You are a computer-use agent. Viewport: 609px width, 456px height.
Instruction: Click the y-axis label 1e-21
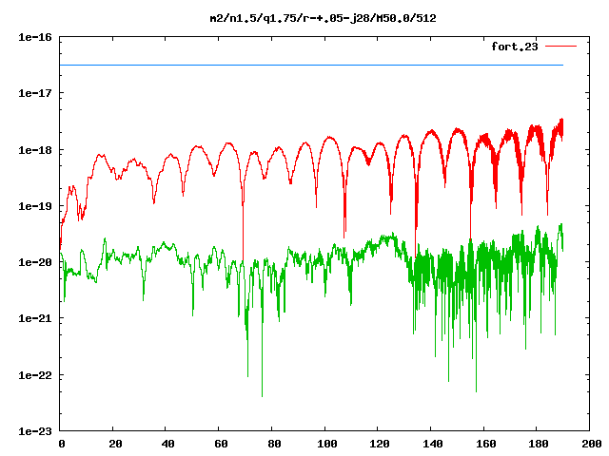pyautogui.click(x=35, y=318)
